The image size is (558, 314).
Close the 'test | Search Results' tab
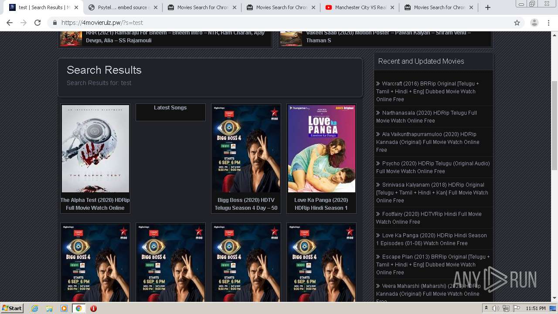pos(77,7)
